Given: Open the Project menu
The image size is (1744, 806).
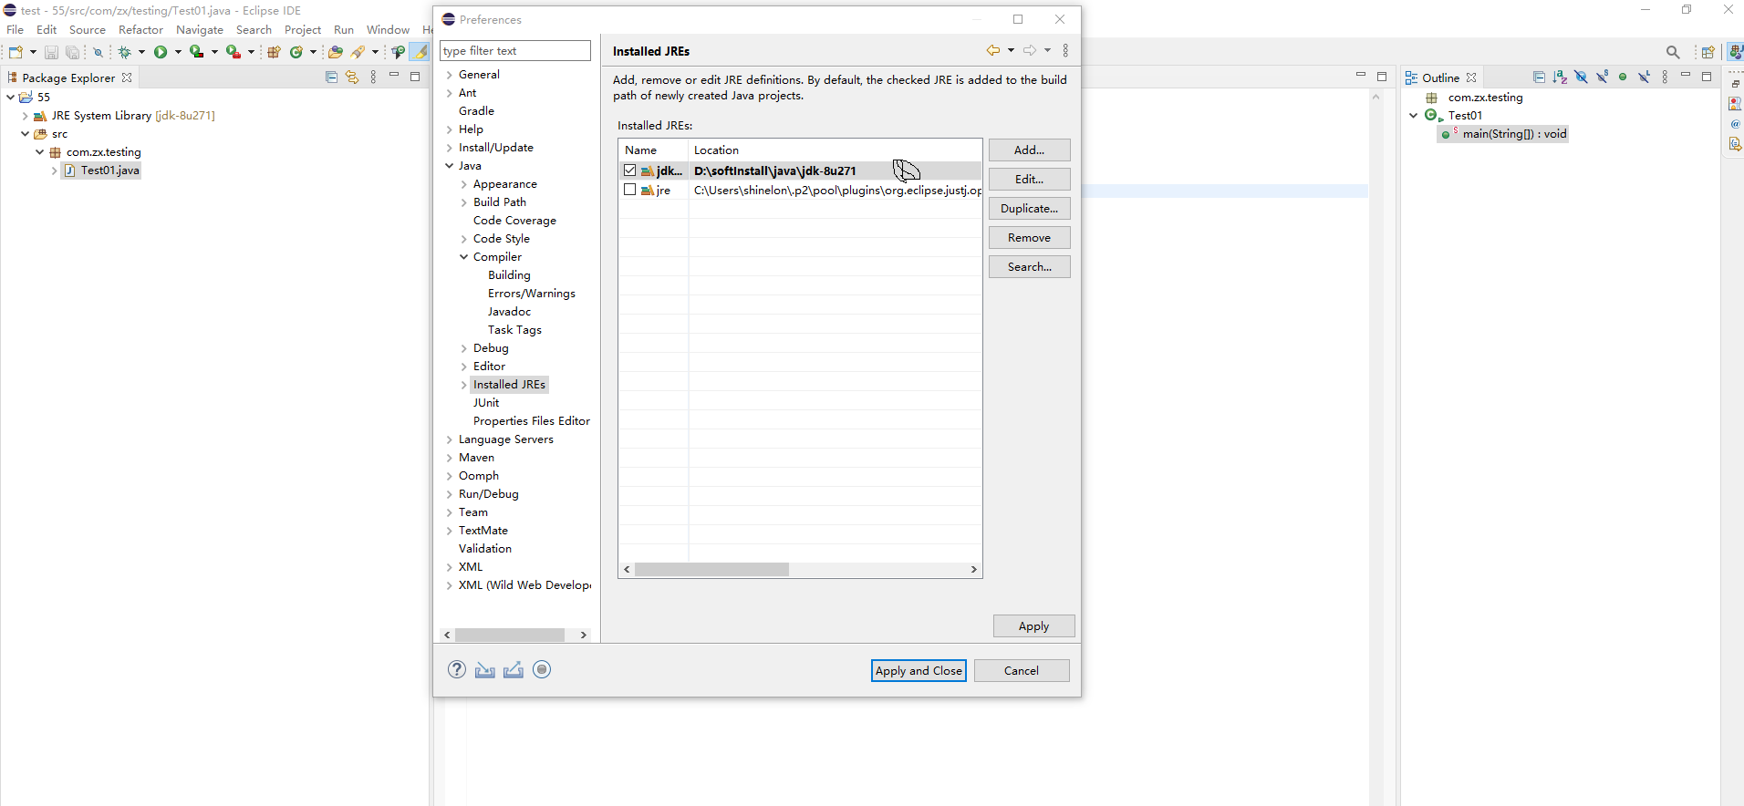Looking at the screenshot, I should pyautogui.click(x=303, y=30).
